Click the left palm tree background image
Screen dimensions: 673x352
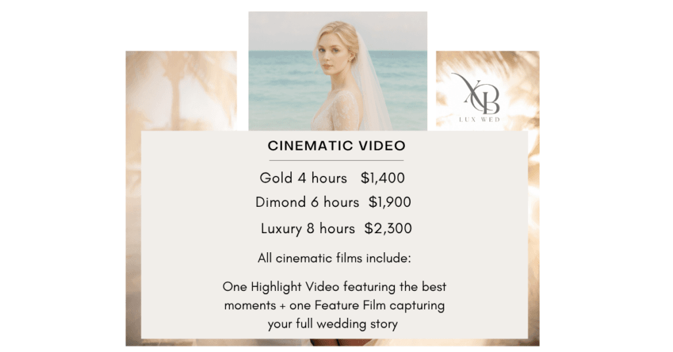tap(181, 91)
